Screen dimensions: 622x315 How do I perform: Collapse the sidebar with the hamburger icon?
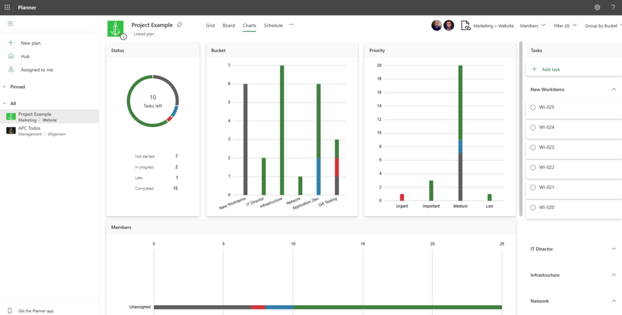10,24
